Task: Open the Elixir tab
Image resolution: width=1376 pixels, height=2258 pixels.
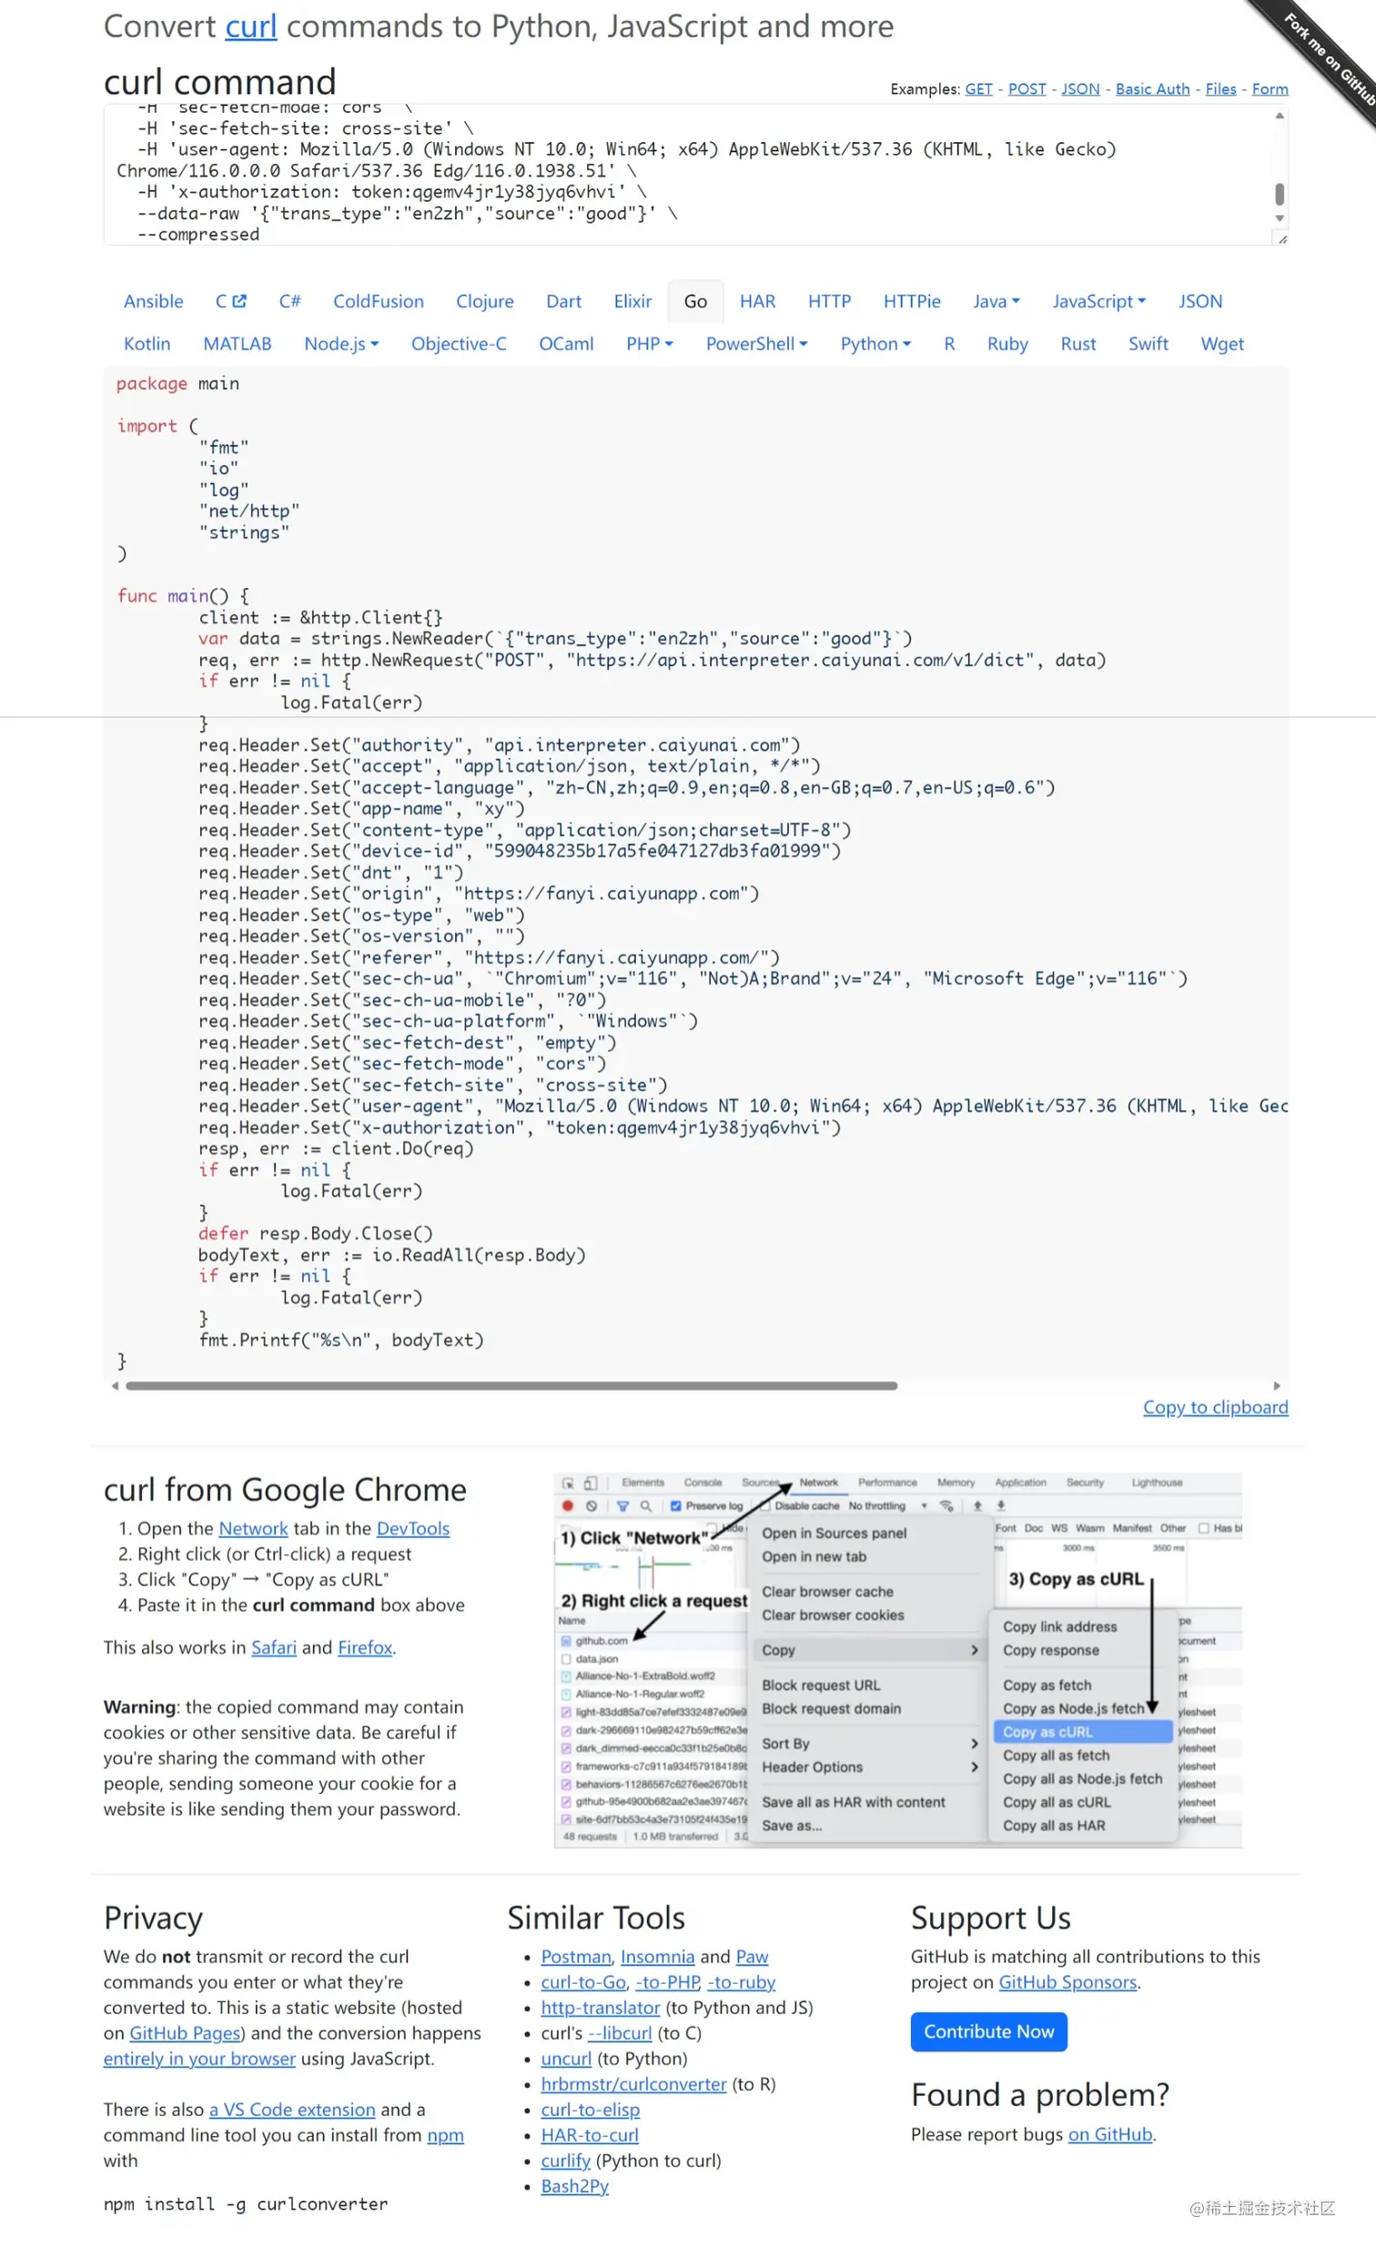Action: coord(632,301)
